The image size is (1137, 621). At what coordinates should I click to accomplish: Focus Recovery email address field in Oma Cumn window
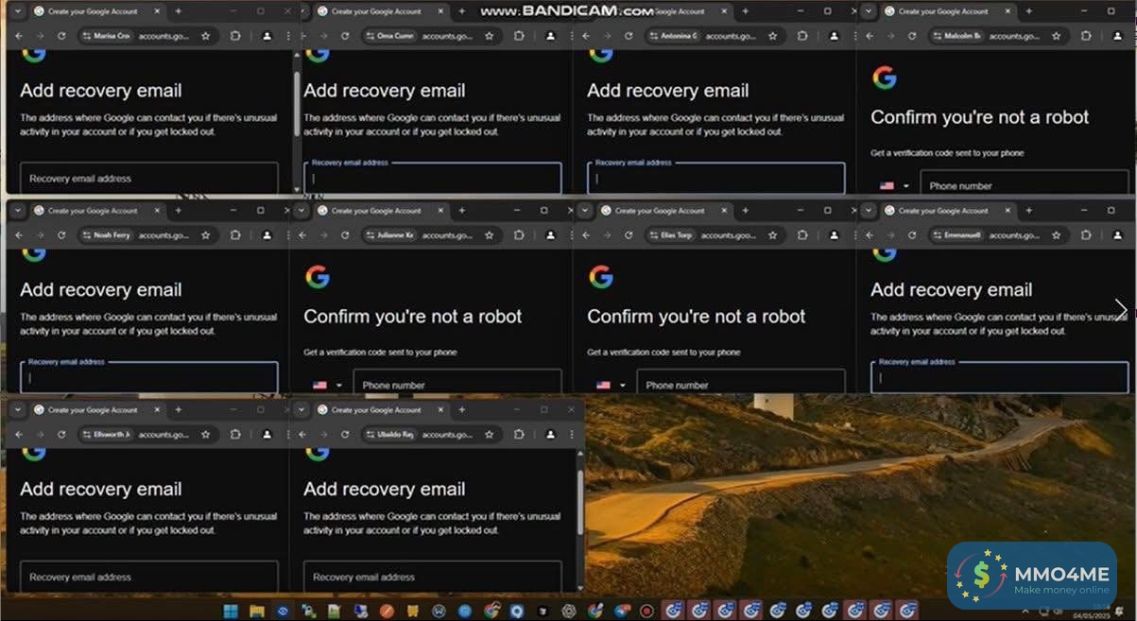pyautogui.click(x=433, y=179)
